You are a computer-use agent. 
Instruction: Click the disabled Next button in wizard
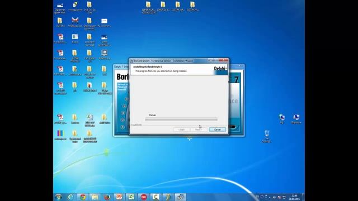click(199, 130)
